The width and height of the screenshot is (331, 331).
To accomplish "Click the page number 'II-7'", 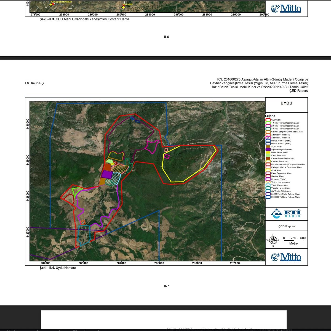I will point(166,286).
